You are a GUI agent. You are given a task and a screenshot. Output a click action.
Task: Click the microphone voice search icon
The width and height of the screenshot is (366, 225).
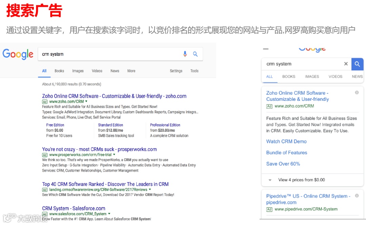coord(185,54)
